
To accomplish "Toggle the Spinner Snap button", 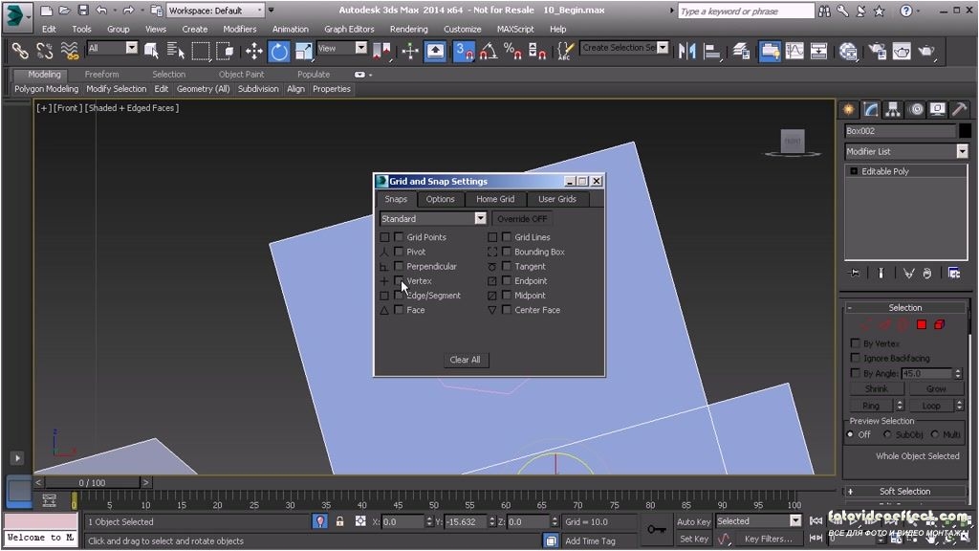I will coord(537,51).
